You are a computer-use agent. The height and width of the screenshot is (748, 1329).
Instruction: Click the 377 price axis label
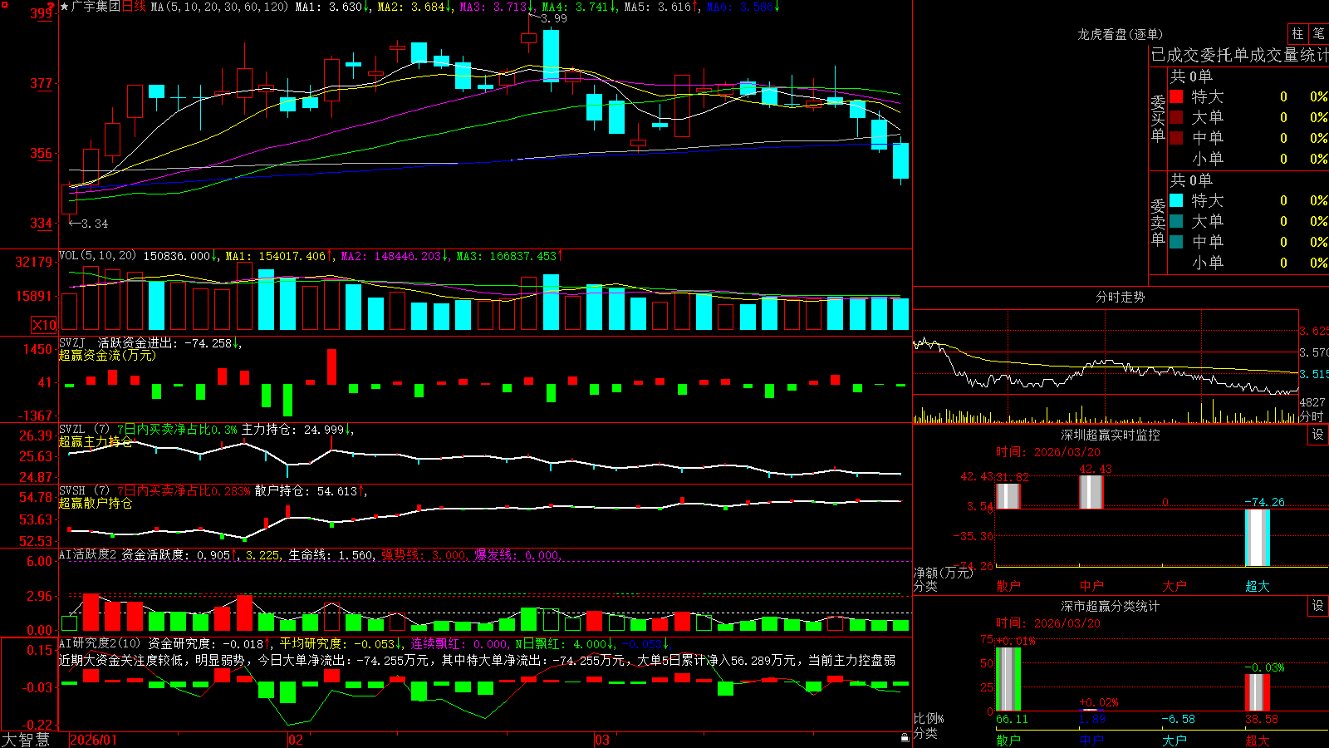(x=41, y=83)
